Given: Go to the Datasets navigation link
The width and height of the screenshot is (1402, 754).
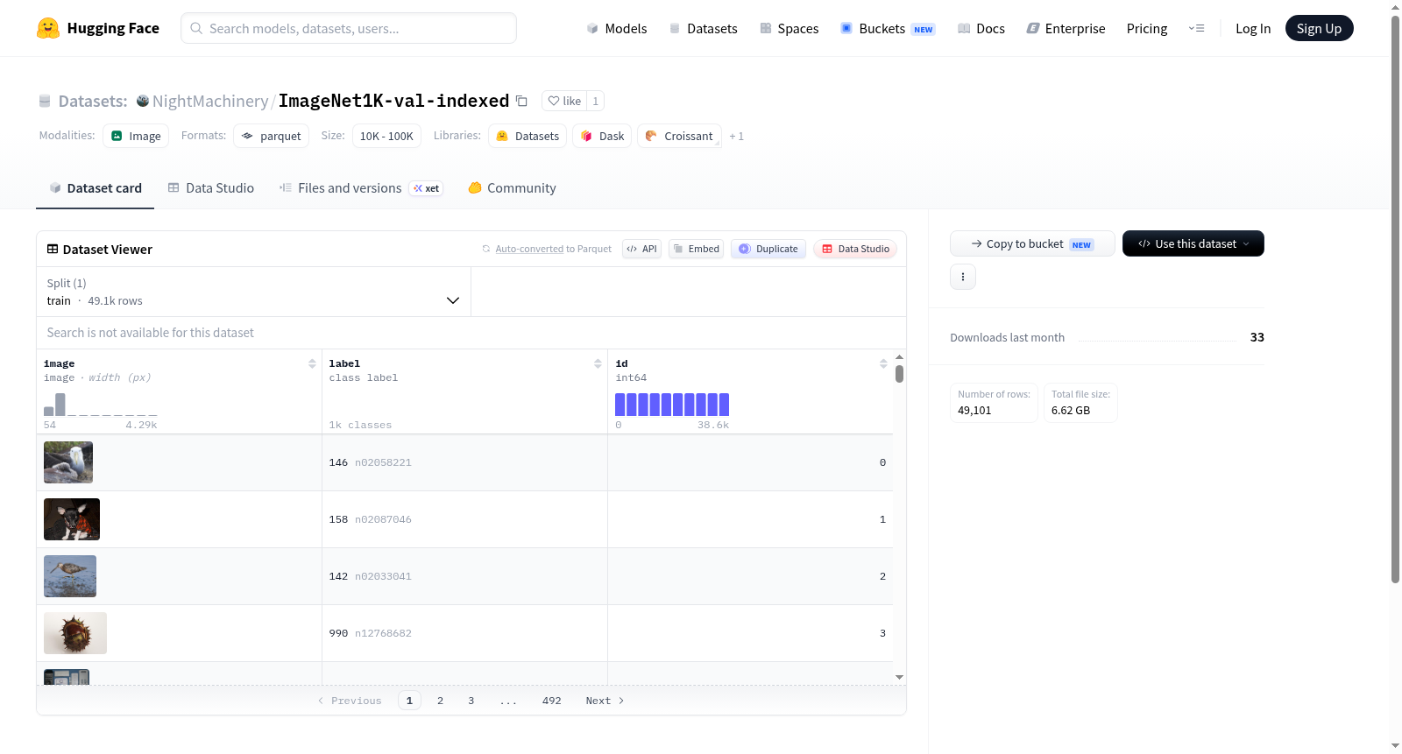Looking at the screenshot, I should [x=704, y=28].
